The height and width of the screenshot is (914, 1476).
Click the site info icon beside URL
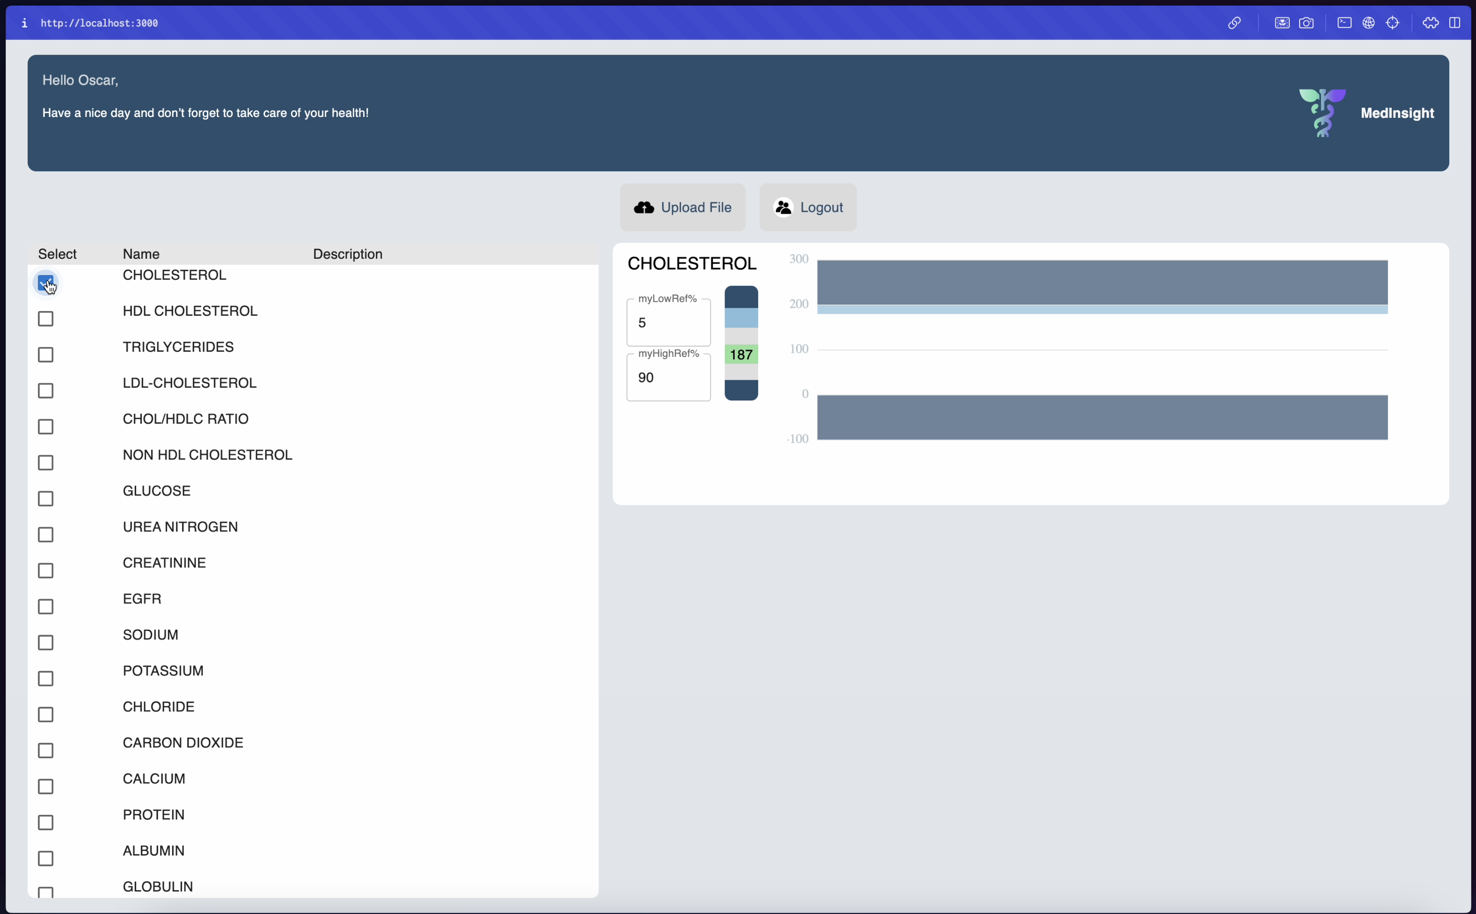tap(24, 23)
